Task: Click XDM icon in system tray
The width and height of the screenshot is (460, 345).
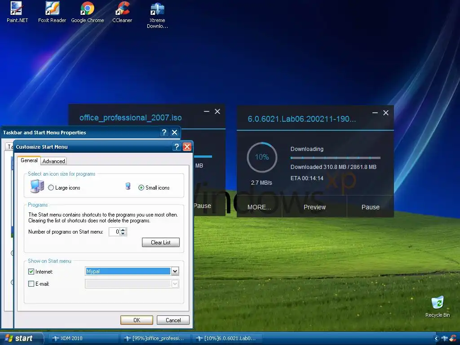Action: (x=444, y=339)
